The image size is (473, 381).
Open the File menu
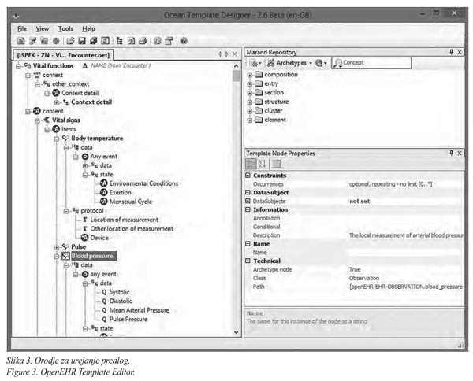pyautogui.click(x=22, y=28)
